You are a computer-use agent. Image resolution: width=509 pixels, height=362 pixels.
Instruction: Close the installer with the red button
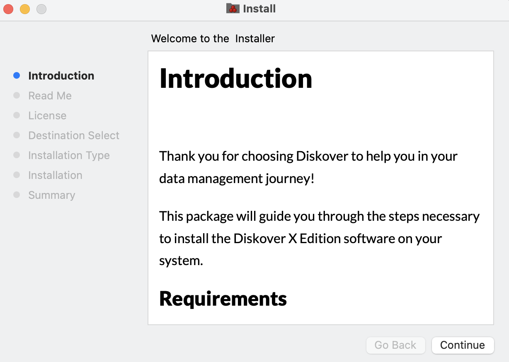[8, 9]
